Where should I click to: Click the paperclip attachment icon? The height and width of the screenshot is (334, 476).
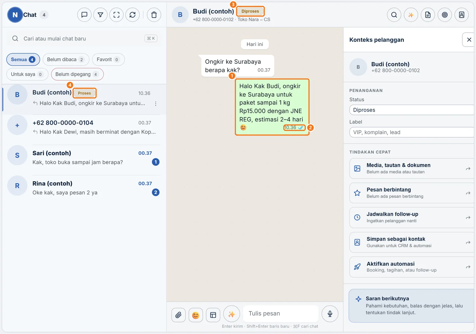coord(179,315)
